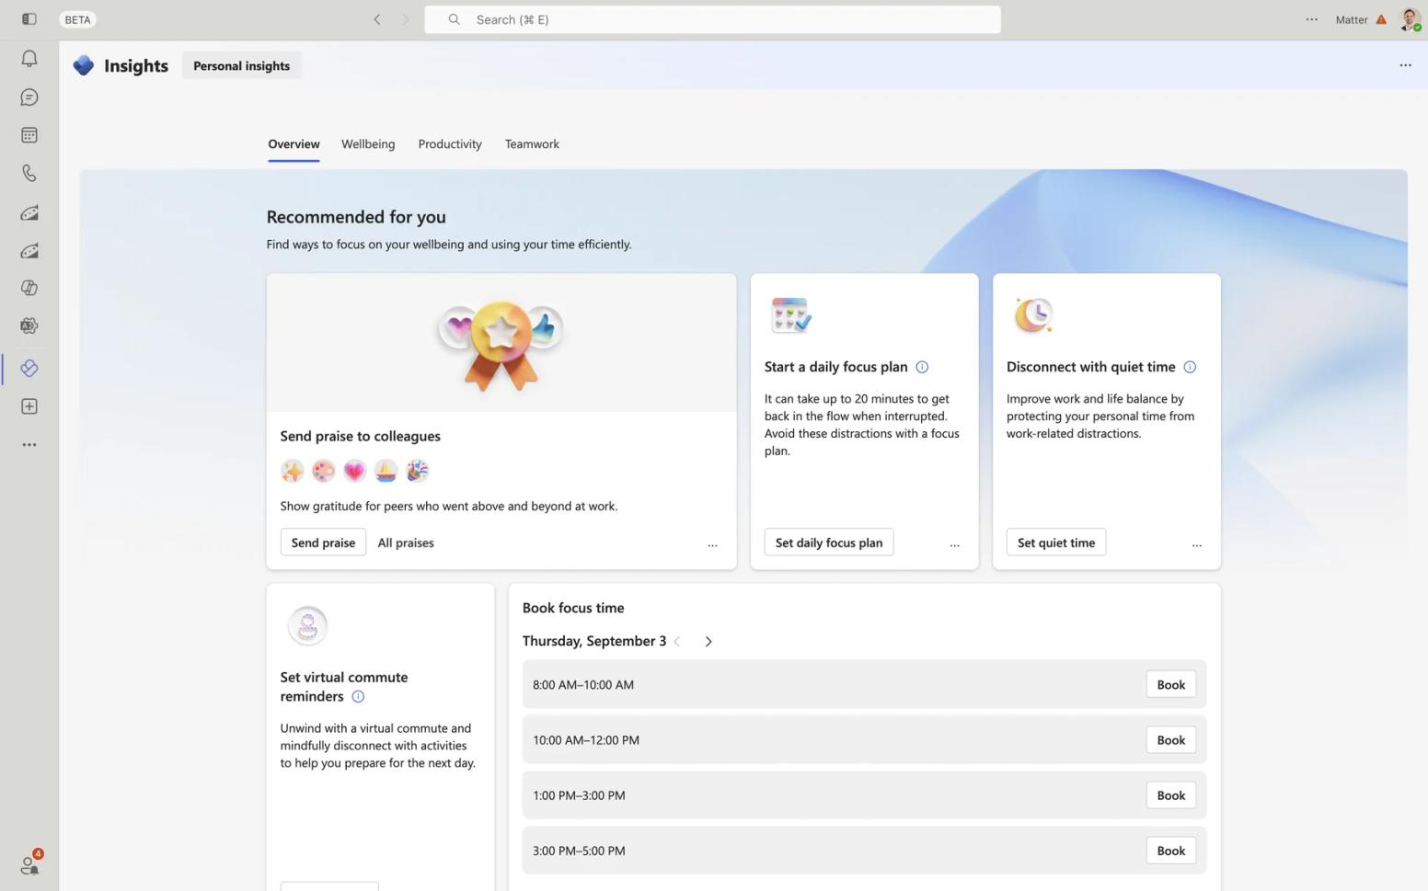
Task: Select the Overview tab
Action: [x=294, y=144]
